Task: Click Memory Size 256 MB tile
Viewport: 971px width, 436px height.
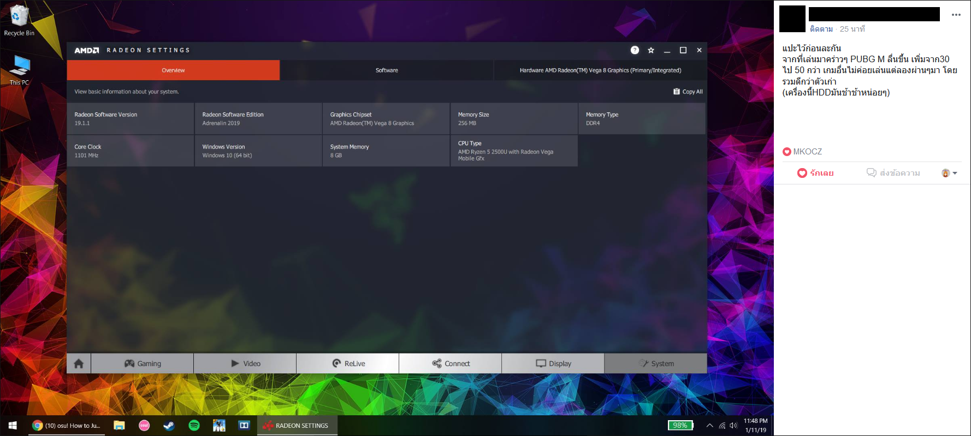Action: click(514, 118)
